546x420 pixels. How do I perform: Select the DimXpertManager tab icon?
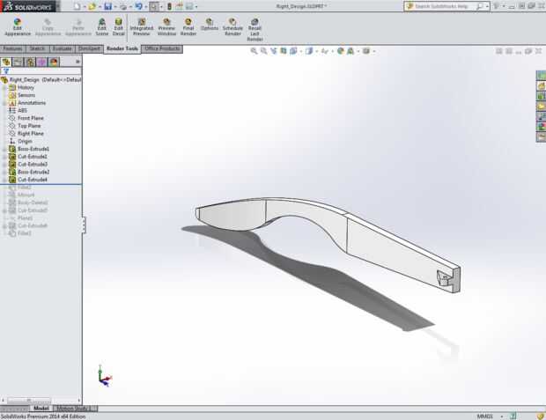coord(41,62)
